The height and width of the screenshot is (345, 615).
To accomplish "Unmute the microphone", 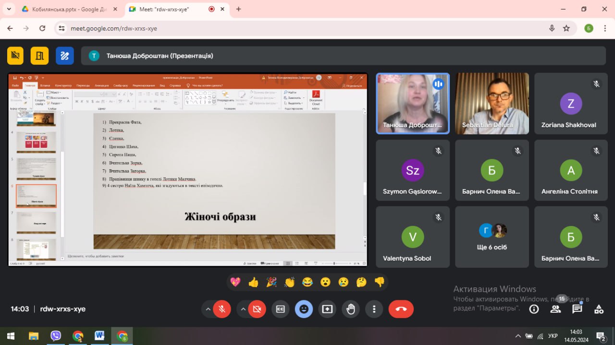I will coord(222,309).
